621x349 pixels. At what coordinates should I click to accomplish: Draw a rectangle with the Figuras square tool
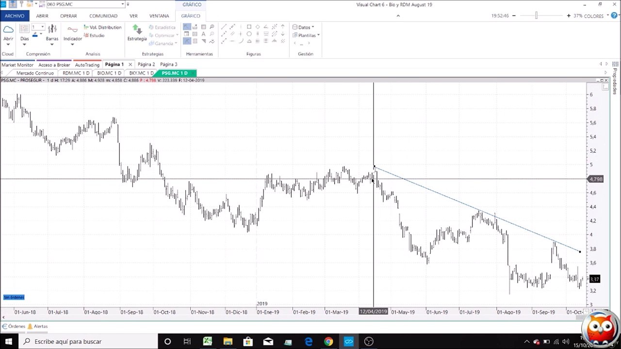[x=249, y=27]
